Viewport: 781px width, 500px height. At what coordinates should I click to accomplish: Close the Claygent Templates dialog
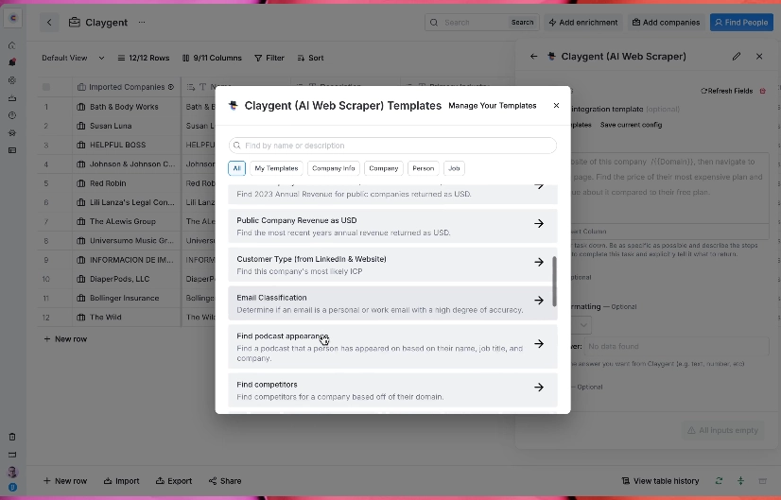[x=556, y=106]
